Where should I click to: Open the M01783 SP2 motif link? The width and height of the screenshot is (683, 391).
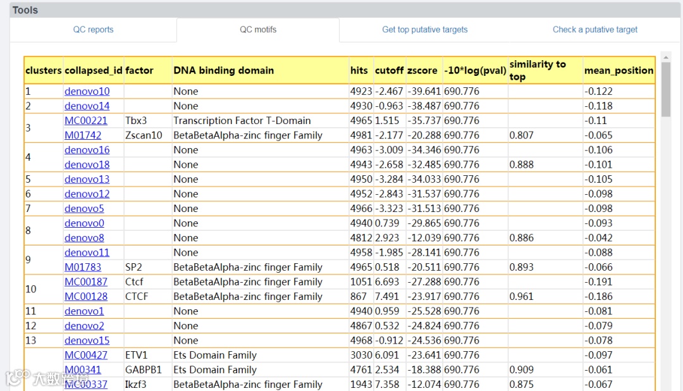[x=83, y=267]
